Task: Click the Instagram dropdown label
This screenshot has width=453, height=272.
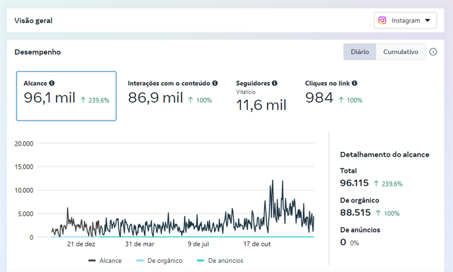Action: coord(405,20)
